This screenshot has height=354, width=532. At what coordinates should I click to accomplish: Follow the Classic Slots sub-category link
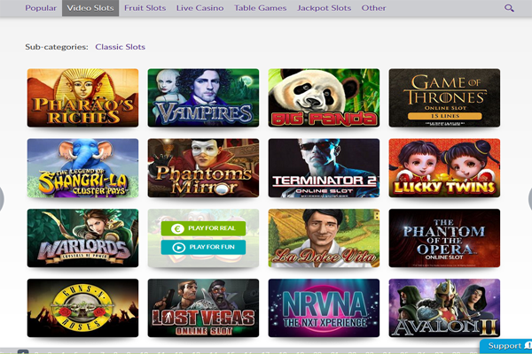pyautogui.click(x=120, y=47)
